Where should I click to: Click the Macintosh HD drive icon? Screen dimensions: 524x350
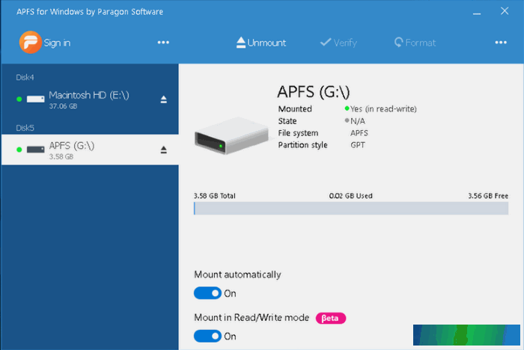[x=35, y=99]
